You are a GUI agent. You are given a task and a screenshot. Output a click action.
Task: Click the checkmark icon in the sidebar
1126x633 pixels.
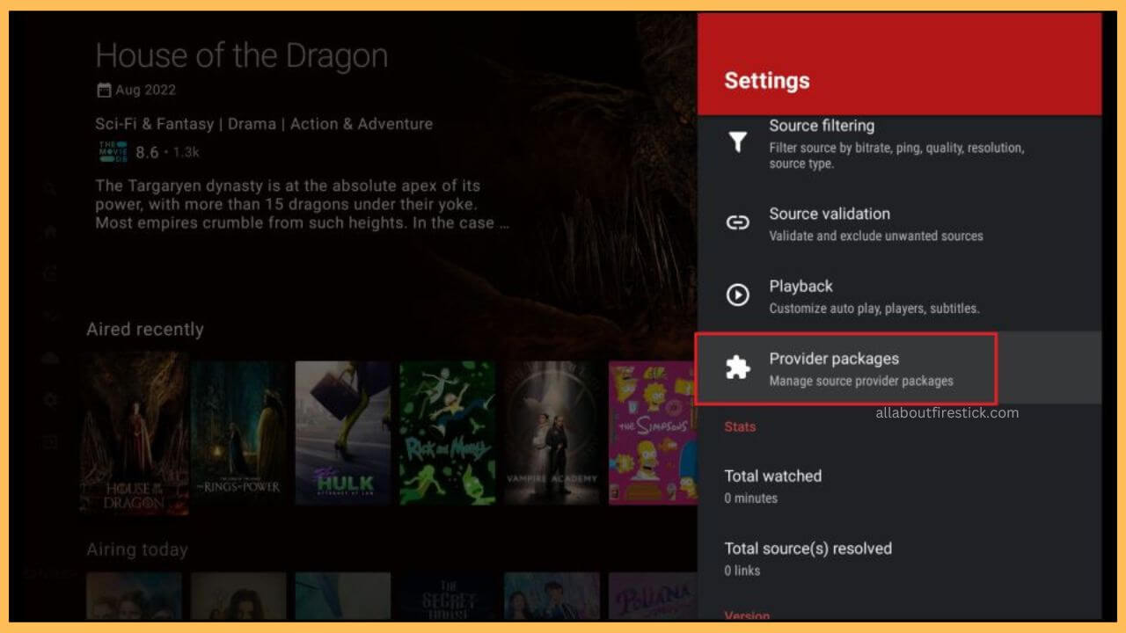click(x=50, y=315)
